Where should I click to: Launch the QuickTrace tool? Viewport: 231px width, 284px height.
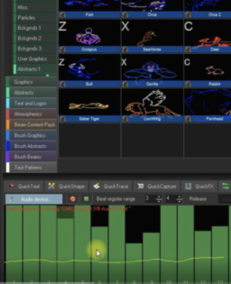tap(111, 186)
